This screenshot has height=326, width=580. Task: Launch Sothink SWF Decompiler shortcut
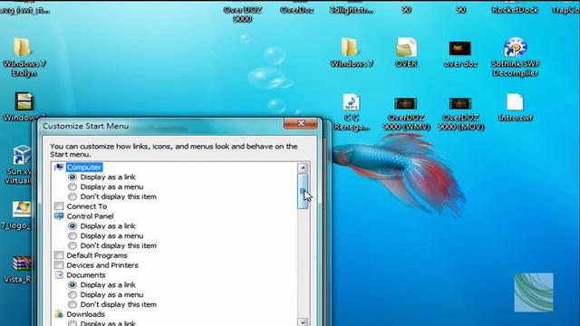(515, 48)
